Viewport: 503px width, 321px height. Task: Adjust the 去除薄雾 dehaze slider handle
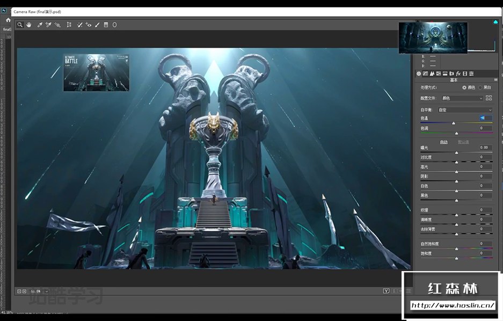[x=456, y=234]
